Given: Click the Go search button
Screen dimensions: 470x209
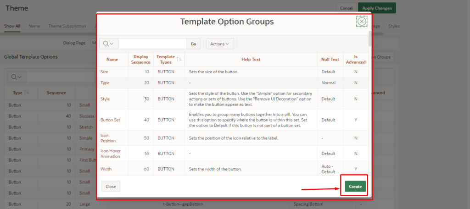Looking at the screenshot, I should (193, 44).
